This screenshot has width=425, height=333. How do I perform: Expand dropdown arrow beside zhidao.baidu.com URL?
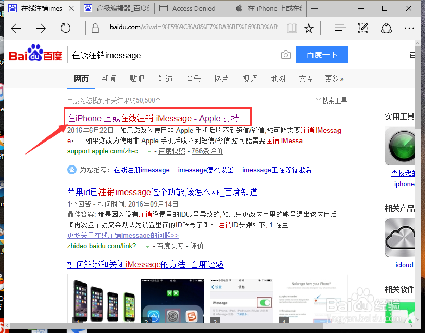point(147,246)
